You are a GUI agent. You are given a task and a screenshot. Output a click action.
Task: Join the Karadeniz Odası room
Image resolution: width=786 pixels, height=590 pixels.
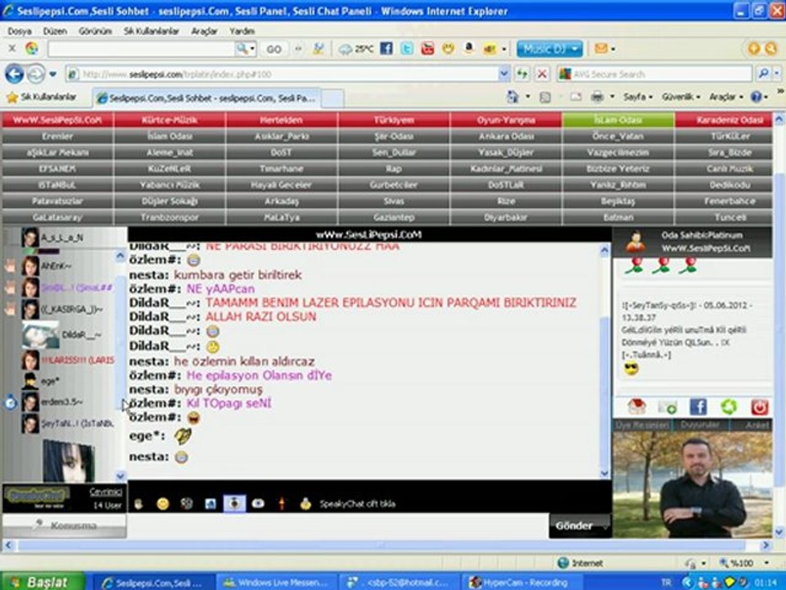pos(724,120)
